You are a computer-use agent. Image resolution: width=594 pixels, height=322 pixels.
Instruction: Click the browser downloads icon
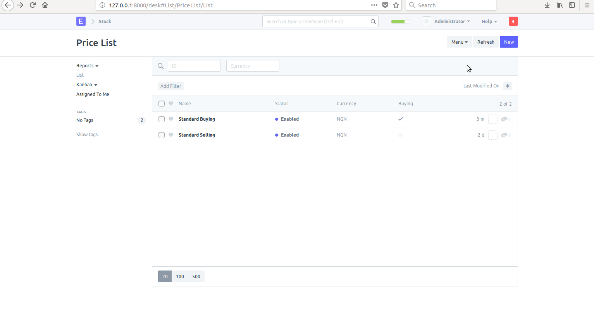pyautogui.click(x=547, y=5)
